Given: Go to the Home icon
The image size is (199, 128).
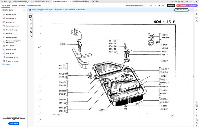Looking at the screenshot, I should [x=10, y=2].
